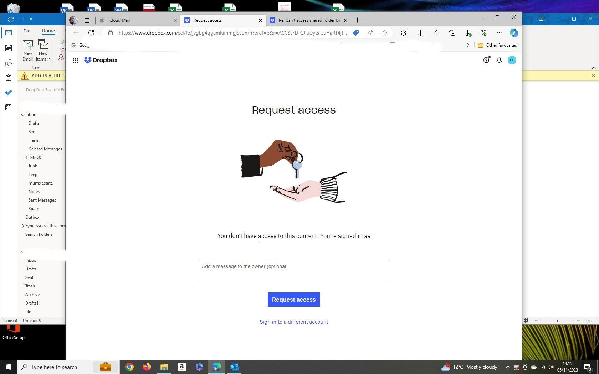View site information lock icon
This screenshot has width=599, height=374.
coord(111,33)
